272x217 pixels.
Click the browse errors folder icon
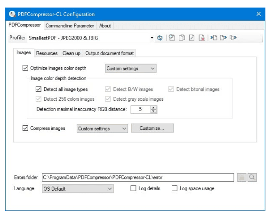241,177
